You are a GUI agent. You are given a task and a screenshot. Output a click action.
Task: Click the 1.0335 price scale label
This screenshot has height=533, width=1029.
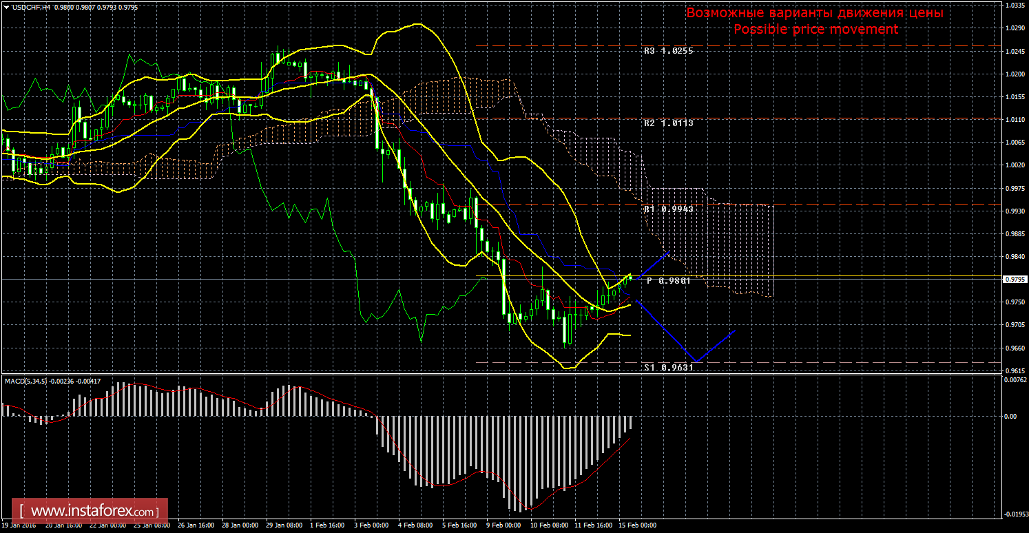(1015, 5)
